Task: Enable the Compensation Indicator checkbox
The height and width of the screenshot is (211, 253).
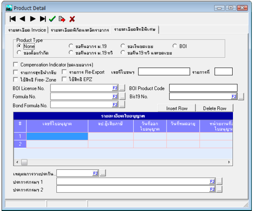Action: tap(16, 64)
